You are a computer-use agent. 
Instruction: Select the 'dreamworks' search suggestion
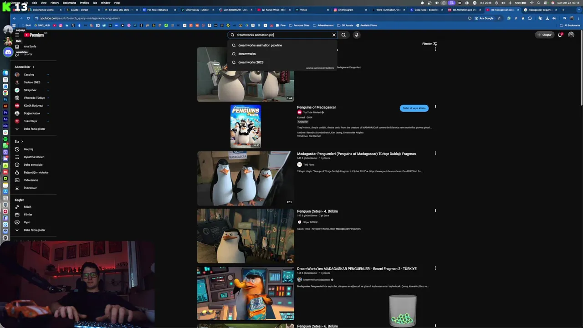pos(282,54)
